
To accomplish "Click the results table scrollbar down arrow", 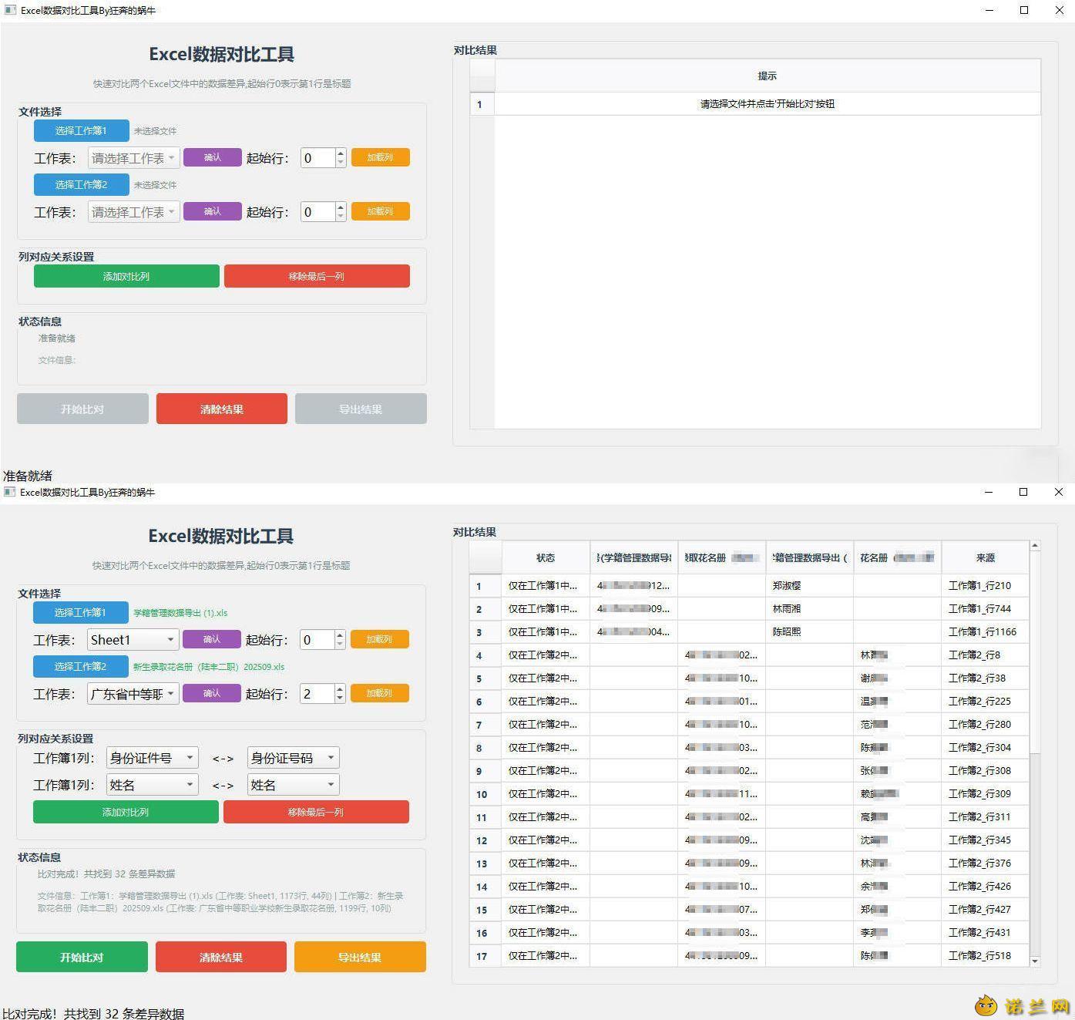I will [1035, 961].
